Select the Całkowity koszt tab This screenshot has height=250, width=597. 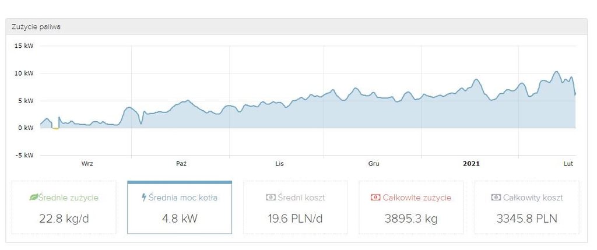click(532, 198)
